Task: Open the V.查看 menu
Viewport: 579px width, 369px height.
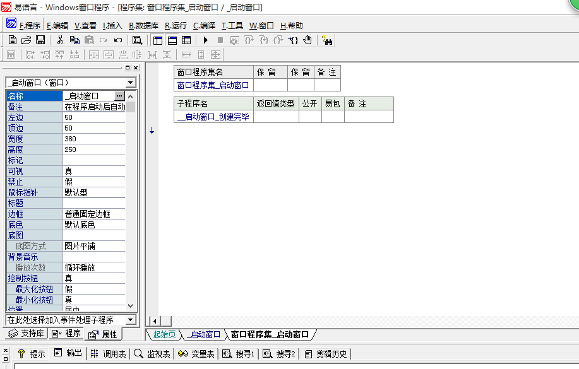Action: (x=85, y=25)
